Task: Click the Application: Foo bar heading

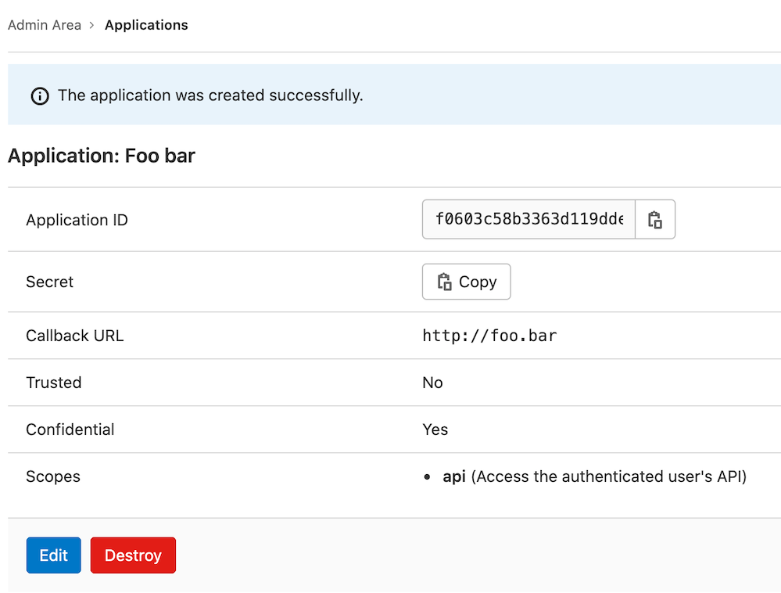Action: 102,155
